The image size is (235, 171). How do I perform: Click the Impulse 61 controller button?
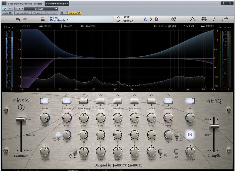pyautogui.click(x=74, y=13)
